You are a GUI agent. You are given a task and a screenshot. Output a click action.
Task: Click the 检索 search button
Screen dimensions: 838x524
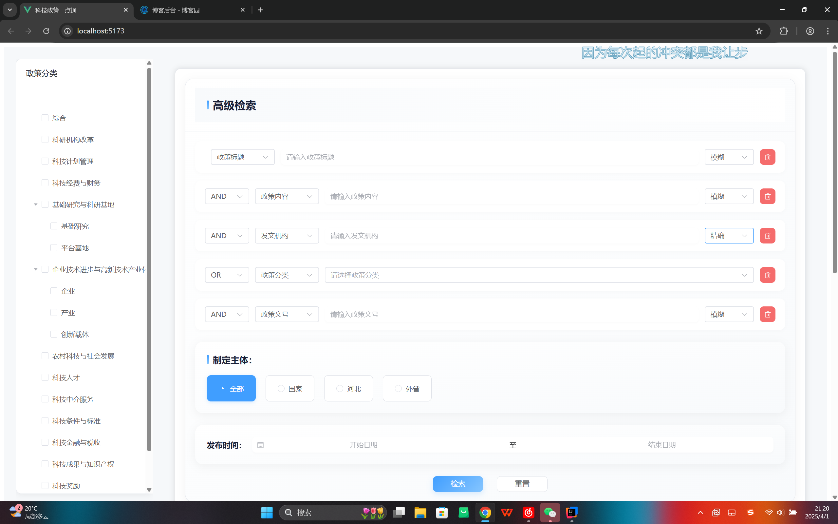point(457,484)
